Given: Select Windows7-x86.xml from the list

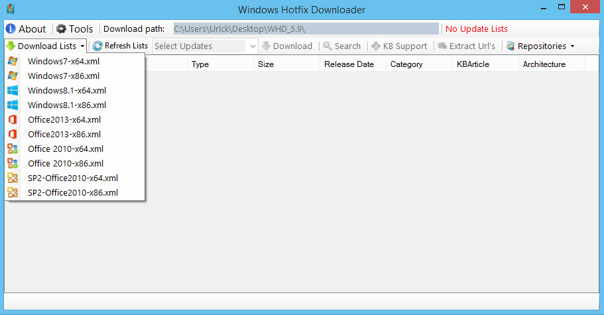Looking at the screenshot, I should click(75, 76).
